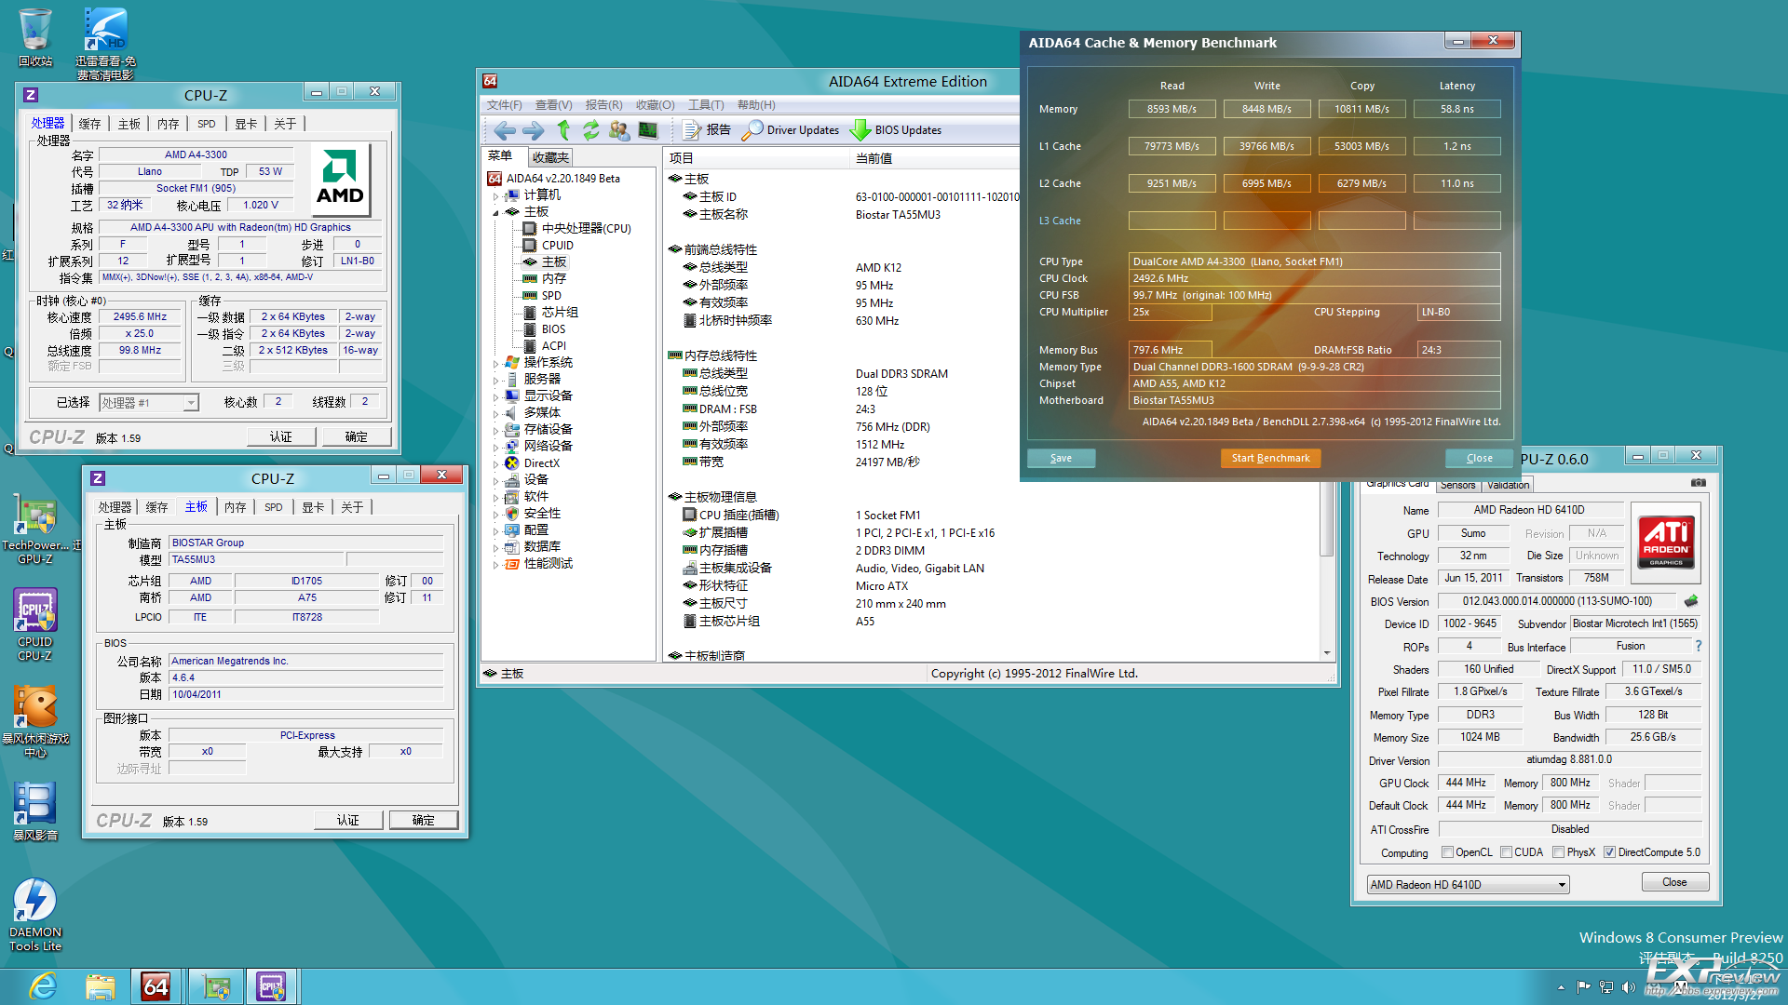The width and height of the screenshot is (1788, 1005).
Task: Select the 中央处理器(CPU) tree item
Action: (587, 229)
